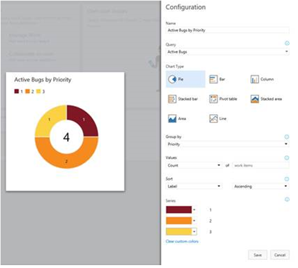Screen dimensions: 298x268
Task: Click legend entry 3 in chart preview
Action: click(41, 91)
